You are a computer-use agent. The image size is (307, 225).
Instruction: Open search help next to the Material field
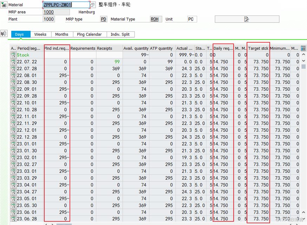click(x=93, y=5)
